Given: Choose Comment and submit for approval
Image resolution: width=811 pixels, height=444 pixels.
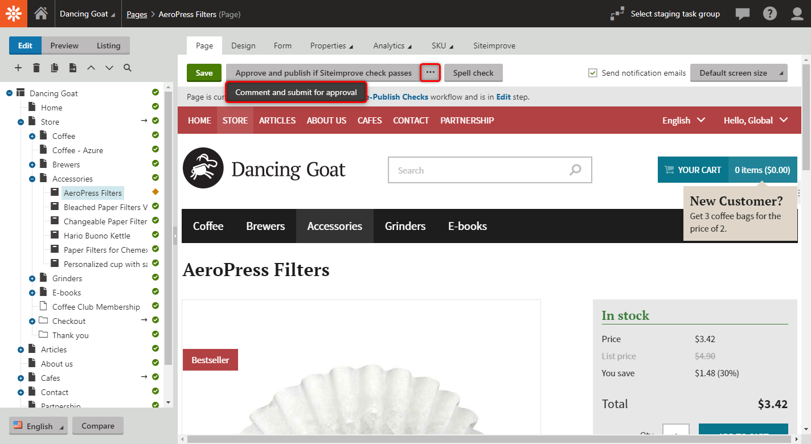Looking at the screenshot, I should pos(296,92).
